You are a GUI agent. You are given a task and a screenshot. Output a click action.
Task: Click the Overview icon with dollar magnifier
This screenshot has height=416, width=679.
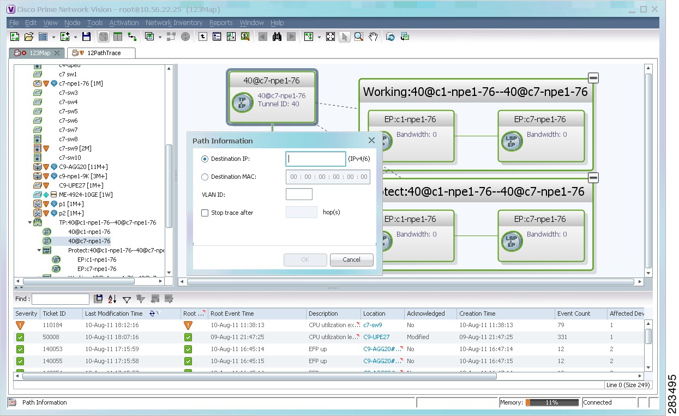245,37
